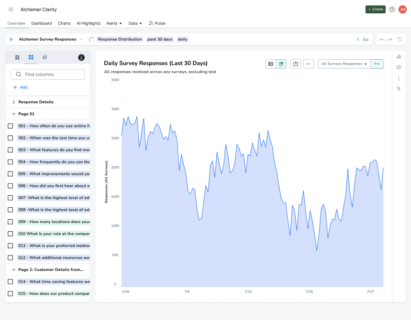Click the Response Distribution search token

(x=120, y=39)
